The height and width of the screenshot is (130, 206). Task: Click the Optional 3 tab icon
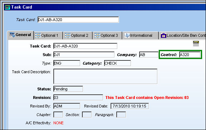[97, 35]
